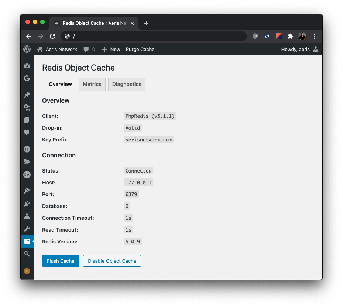Open Chrome's three-dot browser menu
This screenshot has width=343, height=307.
click(315, 36)
